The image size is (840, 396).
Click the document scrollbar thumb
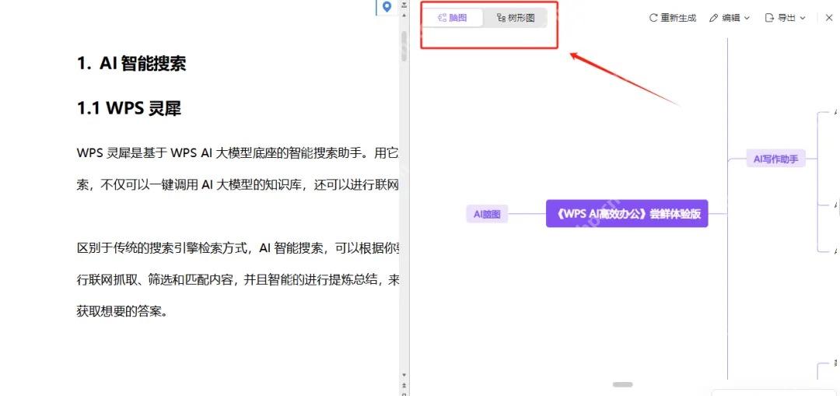point(404,46)
